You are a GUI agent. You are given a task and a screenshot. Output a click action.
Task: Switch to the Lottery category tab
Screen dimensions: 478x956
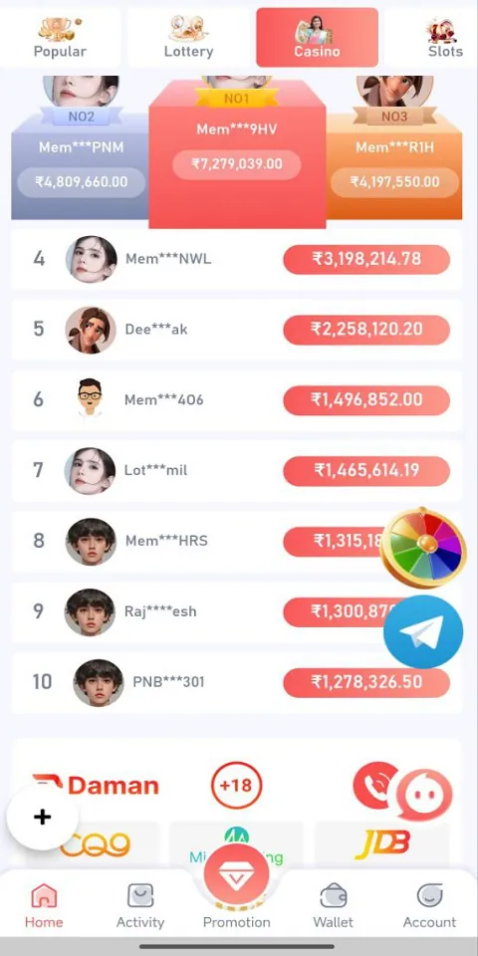tap(188, 37)
